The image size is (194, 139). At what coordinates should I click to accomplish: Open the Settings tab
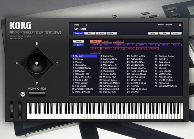click(101, 33)
